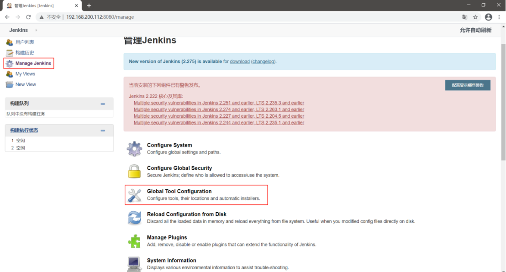Open vulnerability link for Jenkins 2.244 and earlier

point(219,123)
